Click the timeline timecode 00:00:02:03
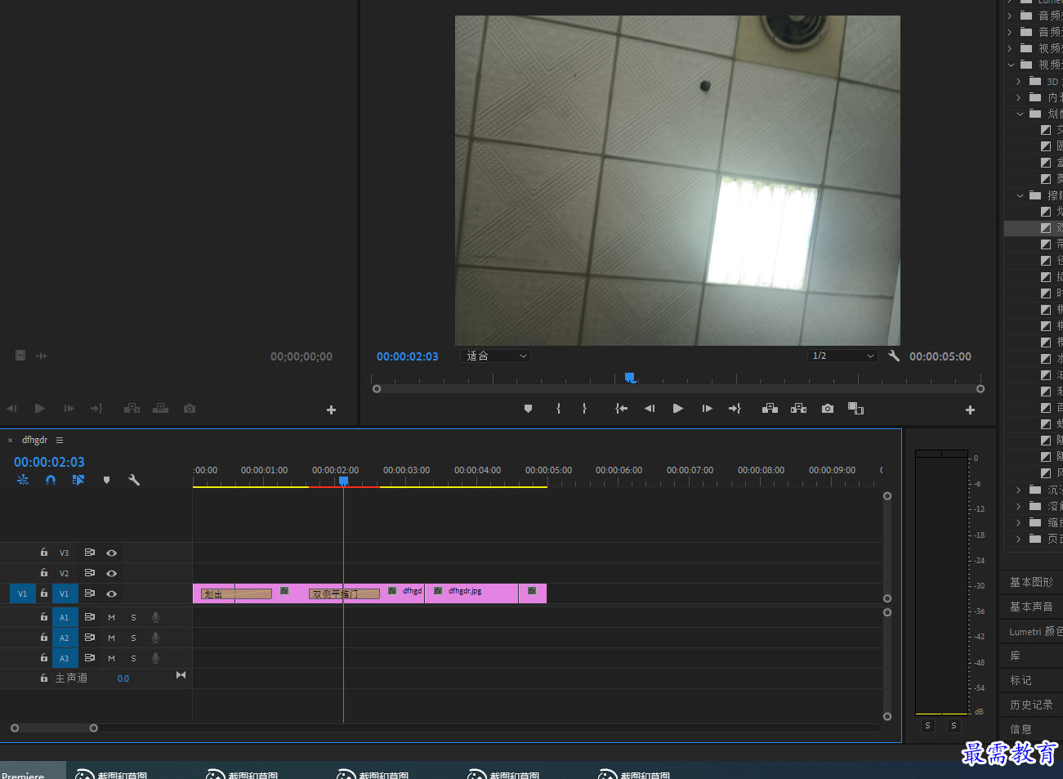This screenshot has width=1063, height=779. coord(49,462)
